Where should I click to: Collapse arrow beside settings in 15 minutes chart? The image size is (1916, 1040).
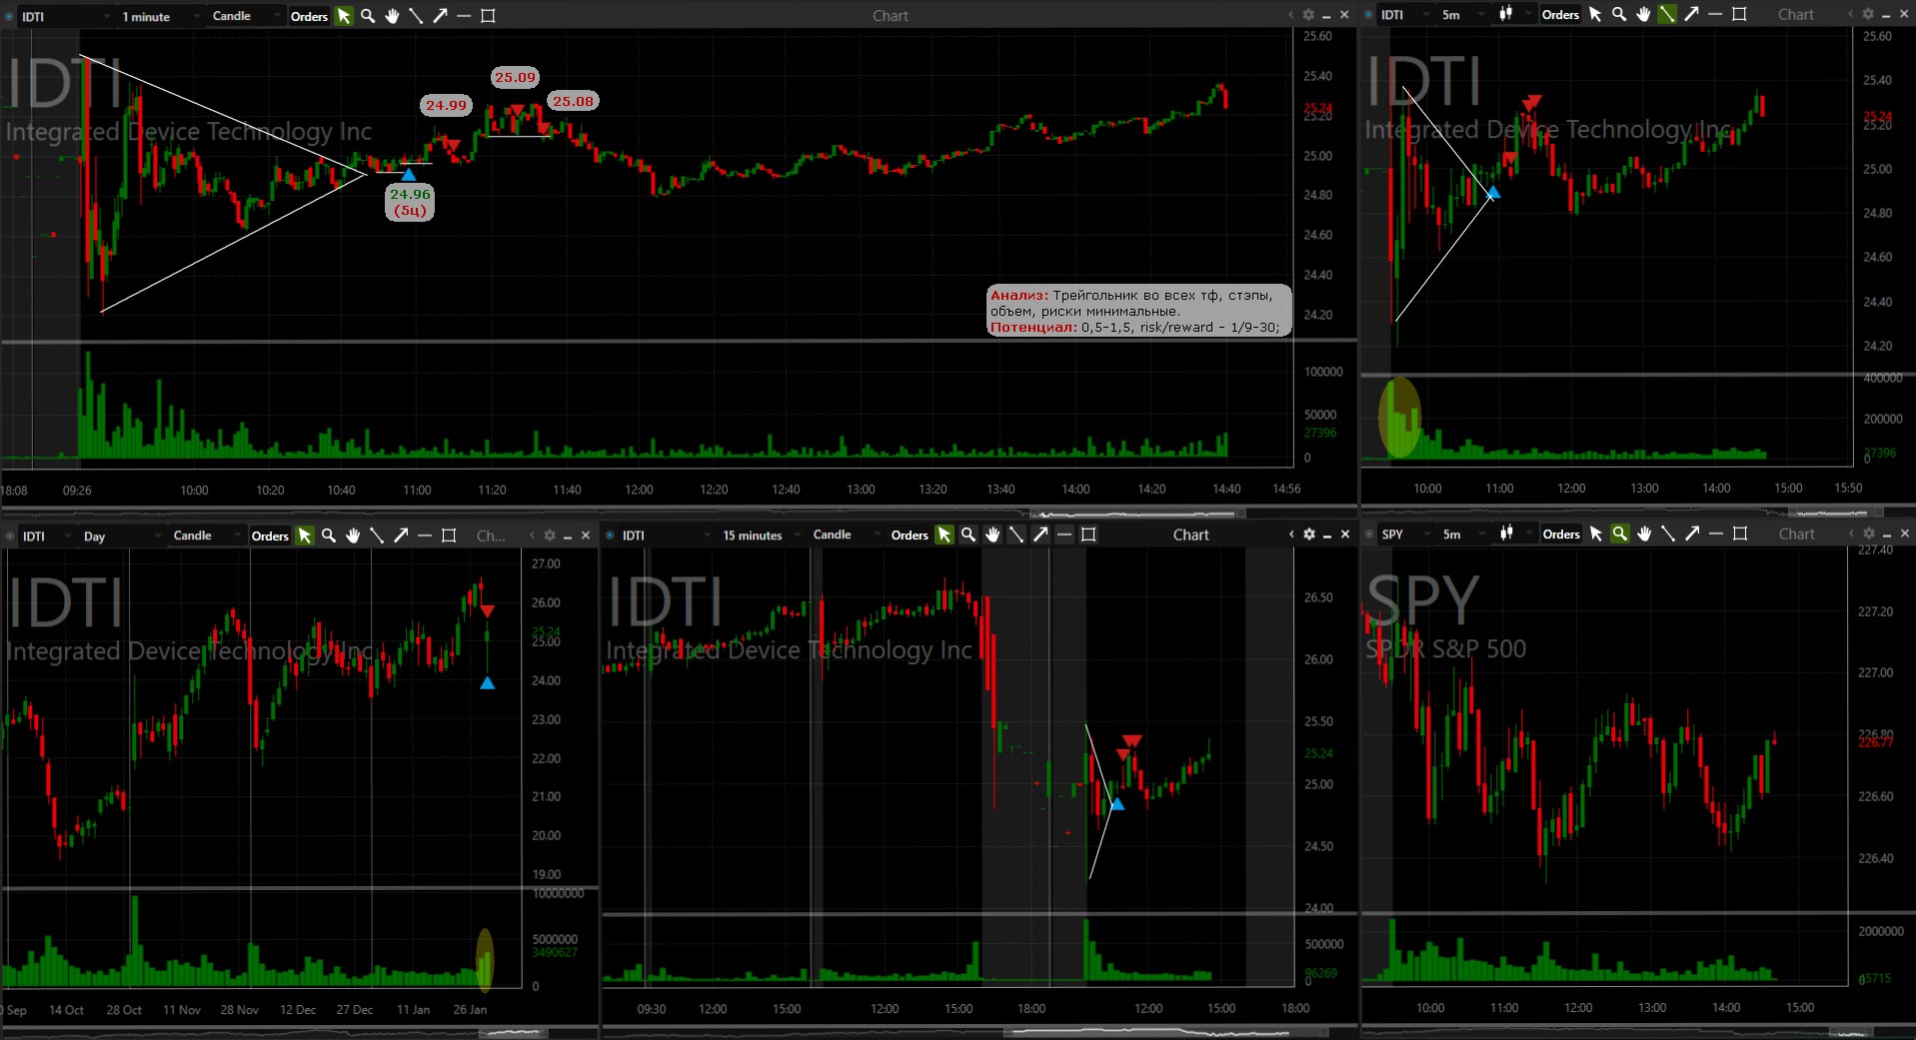tap(1291, 534)
